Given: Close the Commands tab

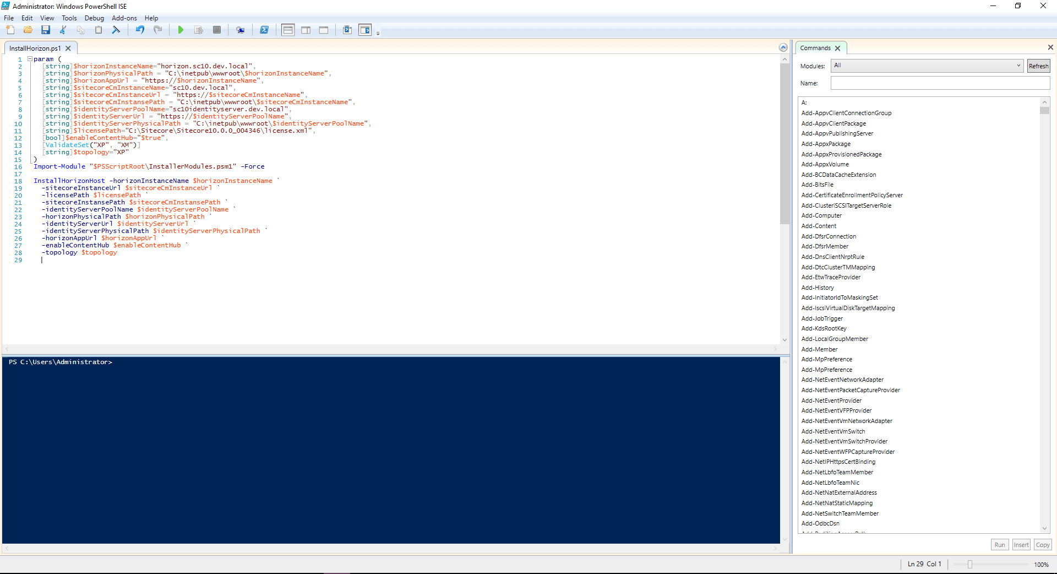Looking at the screenshot, I should [837, 48].
